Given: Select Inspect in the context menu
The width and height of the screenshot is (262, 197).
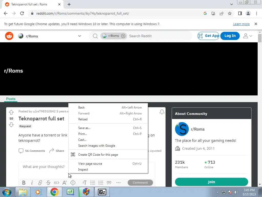Looking at the screenshot, I should [x=108, y=170].
